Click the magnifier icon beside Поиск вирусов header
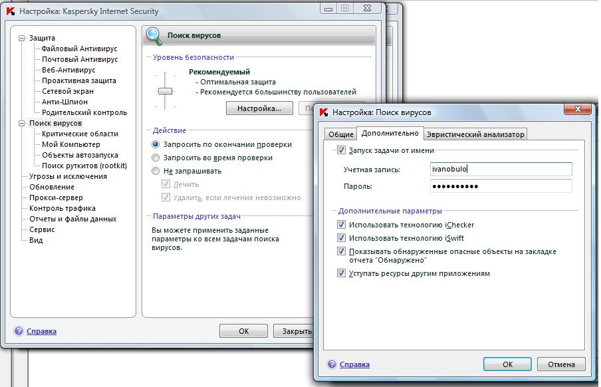Viewport: 601px width, 387px height. (154, 36)
